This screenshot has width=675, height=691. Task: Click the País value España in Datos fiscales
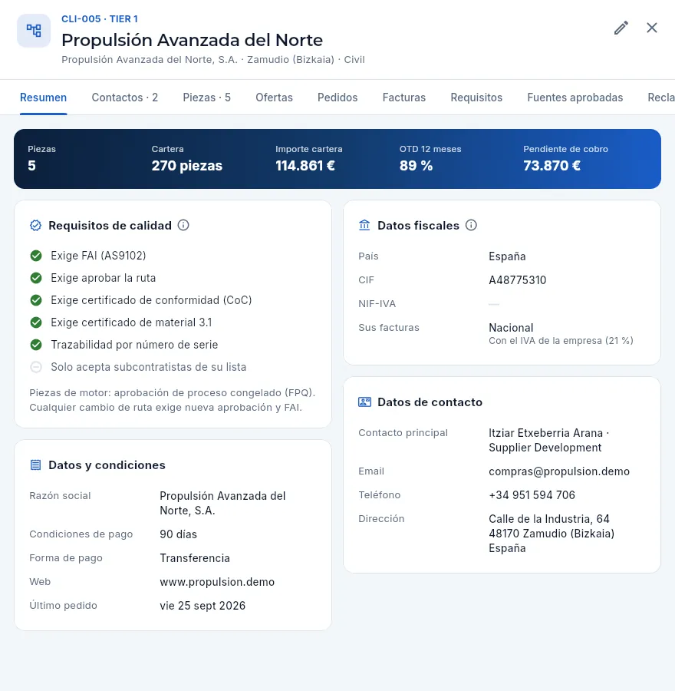click(507, 256)
